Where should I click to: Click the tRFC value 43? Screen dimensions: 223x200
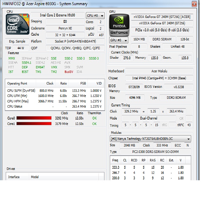point(189,125)
